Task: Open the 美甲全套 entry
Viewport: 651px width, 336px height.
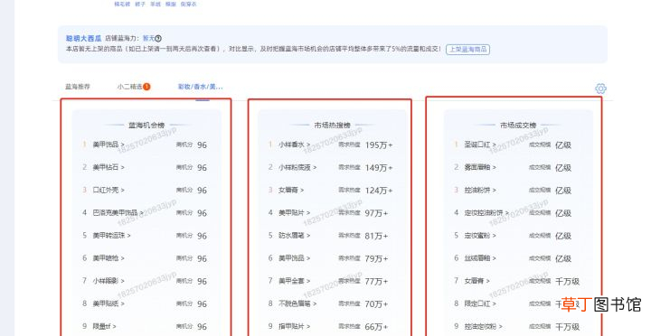Action: (295, 281)
